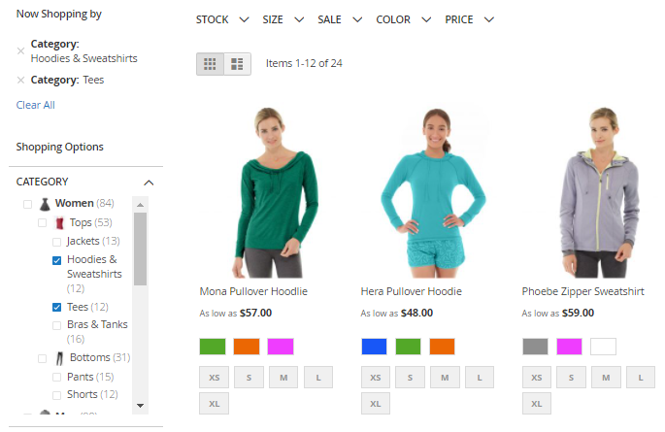Choose size M for Mona Pullover Hoodlie
This screenshot has width=665, height=432.
tap(283, 378)
